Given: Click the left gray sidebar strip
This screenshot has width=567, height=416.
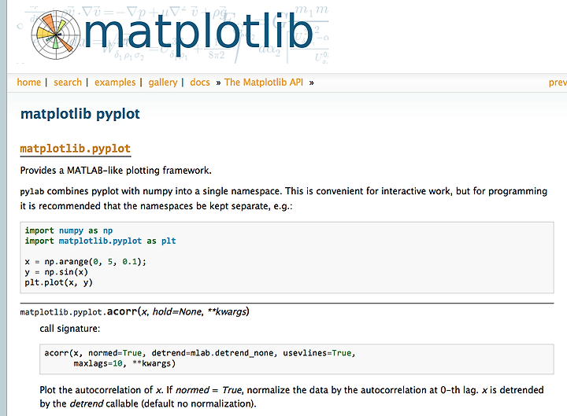Looking at the screenshot, I should pyautogui.click(x=3, y=208).
